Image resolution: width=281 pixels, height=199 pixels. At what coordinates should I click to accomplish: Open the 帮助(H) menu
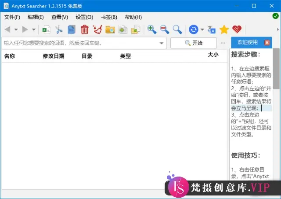point(133,17)
